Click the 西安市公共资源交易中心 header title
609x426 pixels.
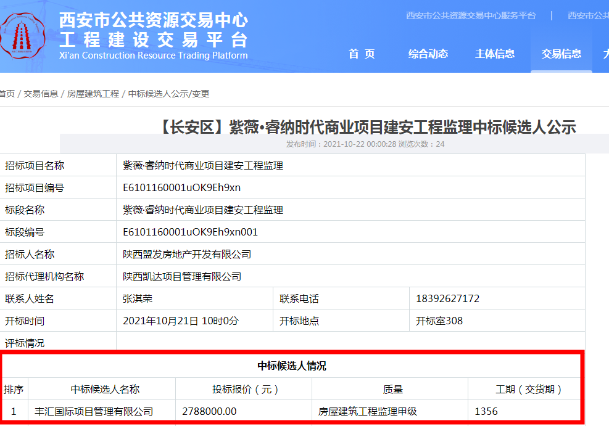154,20
